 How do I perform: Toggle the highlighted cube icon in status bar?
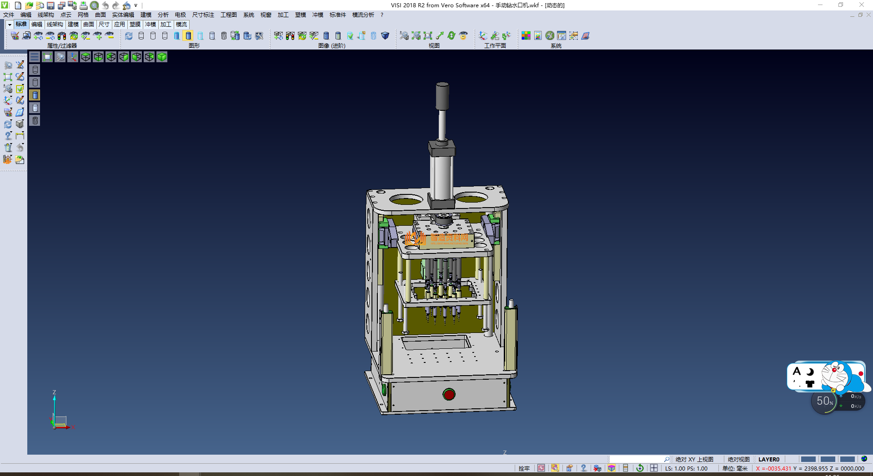pos(612,468)
